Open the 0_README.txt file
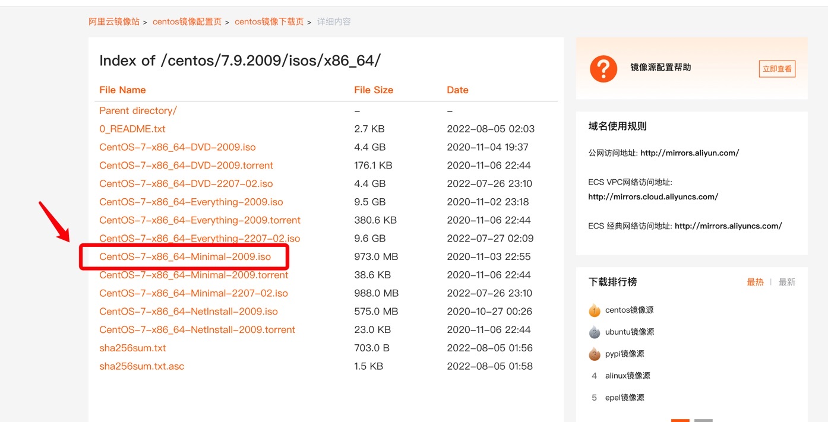This screenshot has width=828, height=422. [x=132, y=129]
